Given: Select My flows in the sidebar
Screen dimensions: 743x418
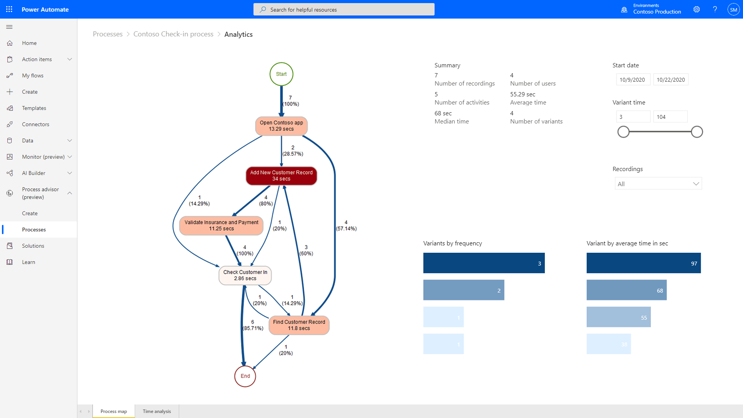Looking at the screenshot, I should coord(33,75).
